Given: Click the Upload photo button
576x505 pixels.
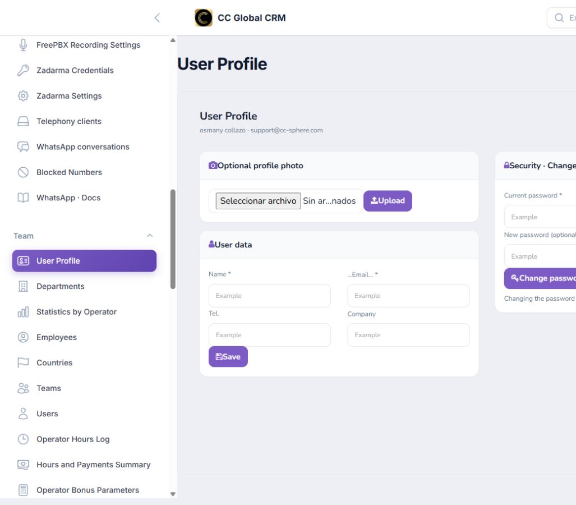Looking at the screenshot, I should (388, 201).
